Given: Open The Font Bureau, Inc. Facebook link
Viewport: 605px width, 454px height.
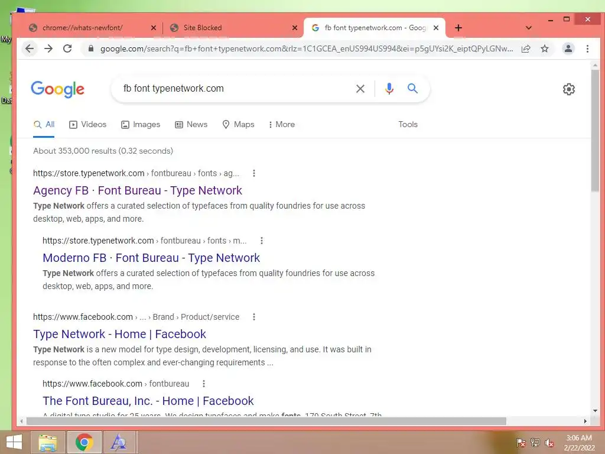Looking at the screenshot, I should coord(148,401).
